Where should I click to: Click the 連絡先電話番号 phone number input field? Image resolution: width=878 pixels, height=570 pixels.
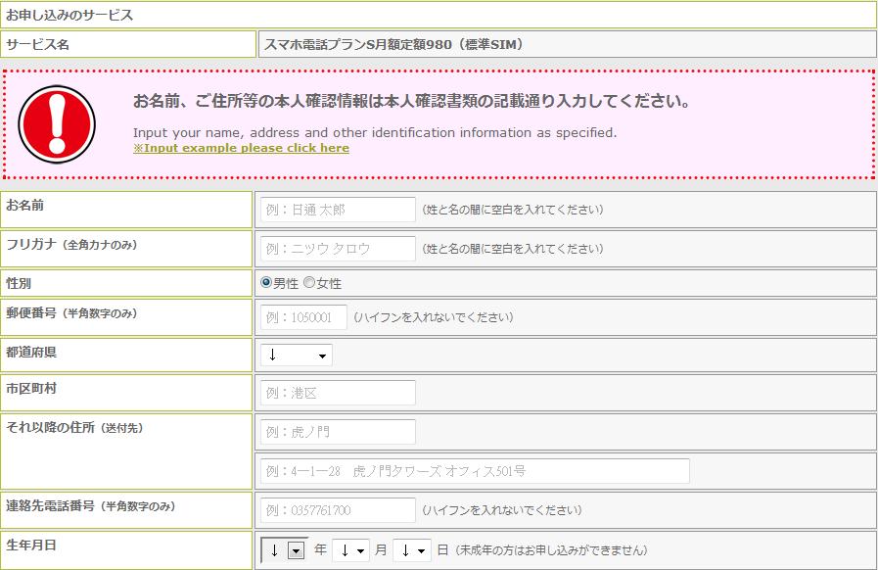tap(338, 510)
